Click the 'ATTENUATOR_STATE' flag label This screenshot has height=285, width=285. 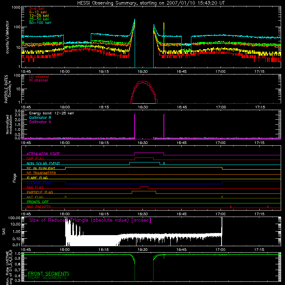point(43,154)
